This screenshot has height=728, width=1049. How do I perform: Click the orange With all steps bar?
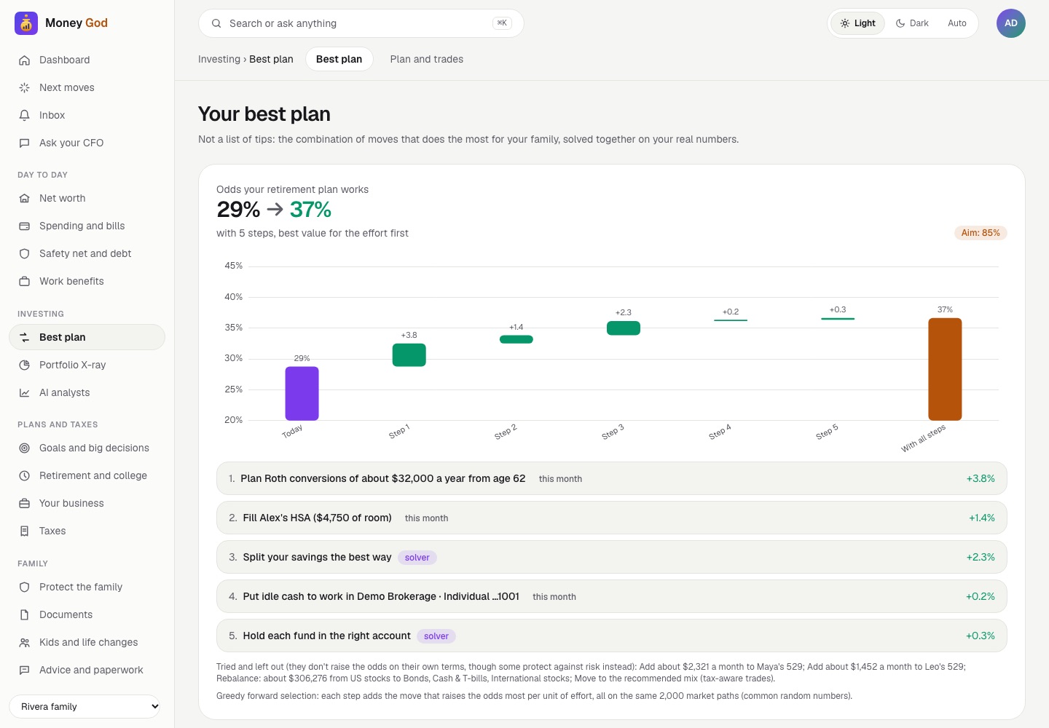[945, 369]
